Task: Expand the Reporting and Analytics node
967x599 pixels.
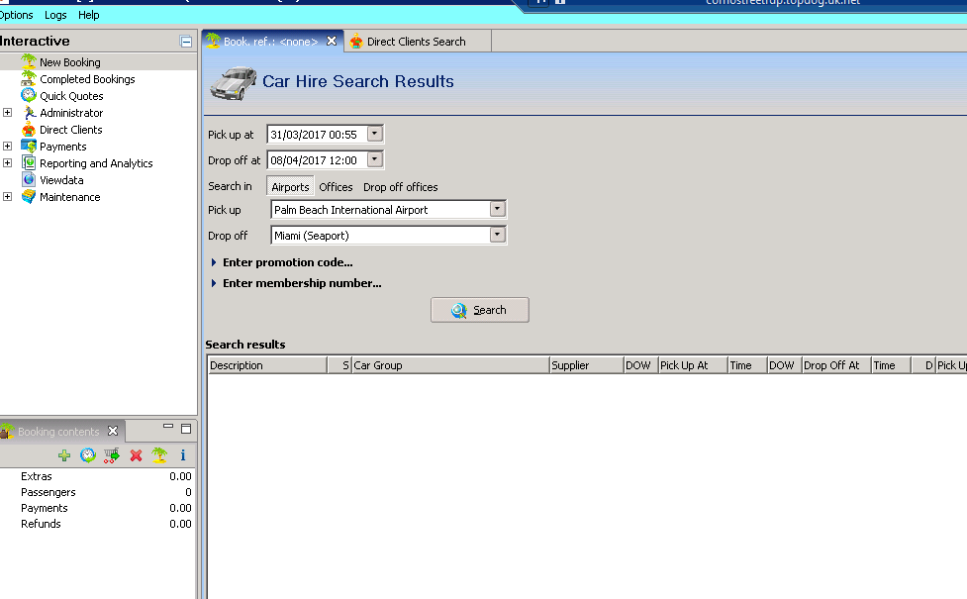Action: [x=7, y=162]
